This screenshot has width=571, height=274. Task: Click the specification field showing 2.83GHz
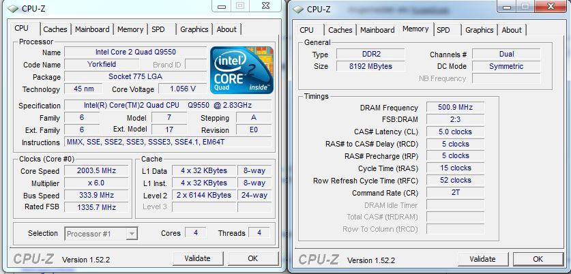(x=168, y=106)
